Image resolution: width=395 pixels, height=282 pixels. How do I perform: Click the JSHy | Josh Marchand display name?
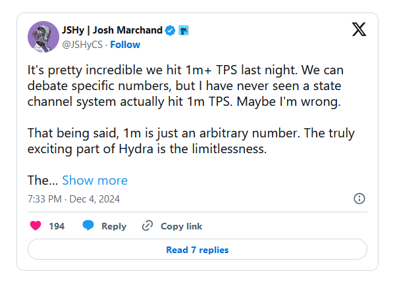pos(112,30)
